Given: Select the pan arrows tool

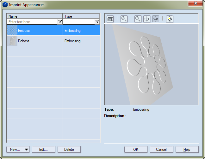Looking at the screenshot, I should tap(147, 19).
